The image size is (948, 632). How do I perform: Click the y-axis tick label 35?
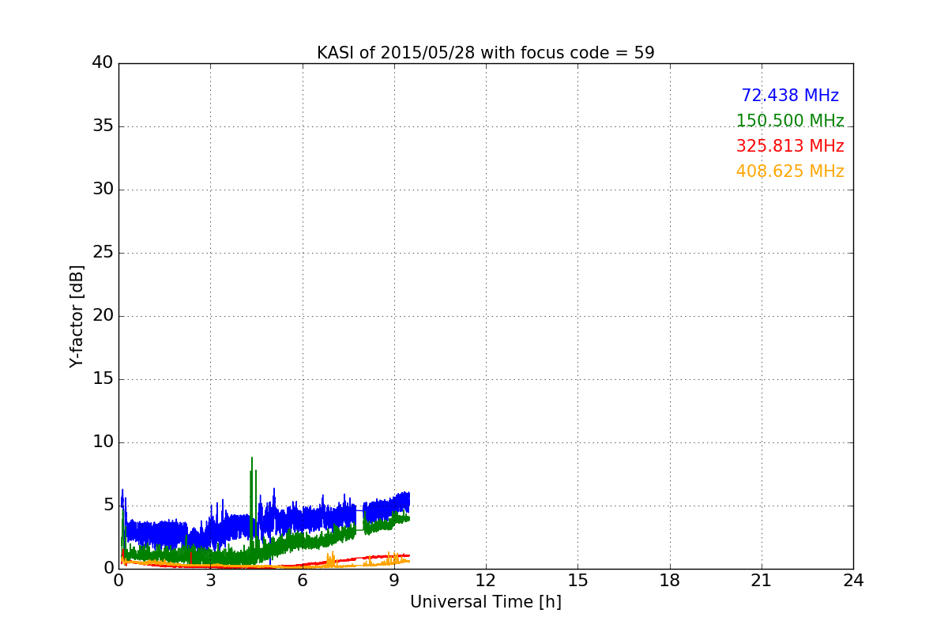tap(103, 126)
